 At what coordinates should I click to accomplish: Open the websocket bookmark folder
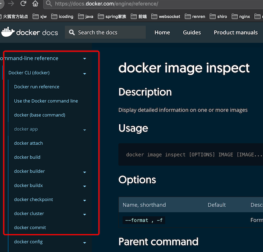coord(166,16)
